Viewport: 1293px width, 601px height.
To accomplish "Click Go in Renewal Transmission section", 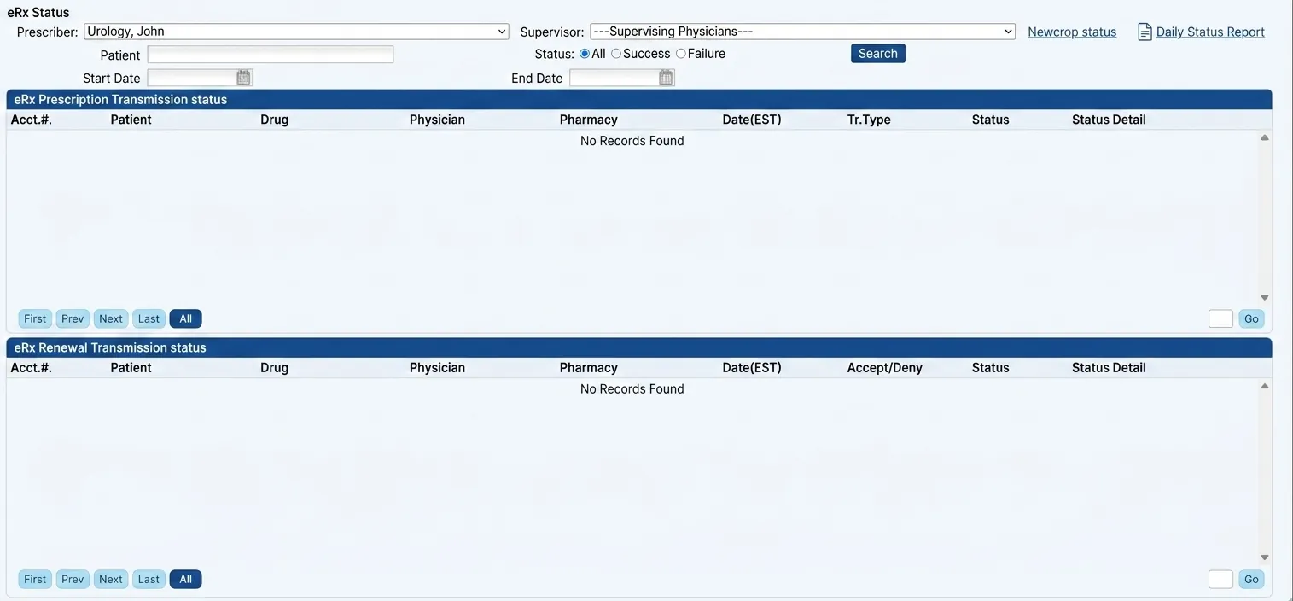I will (1251, 579).
